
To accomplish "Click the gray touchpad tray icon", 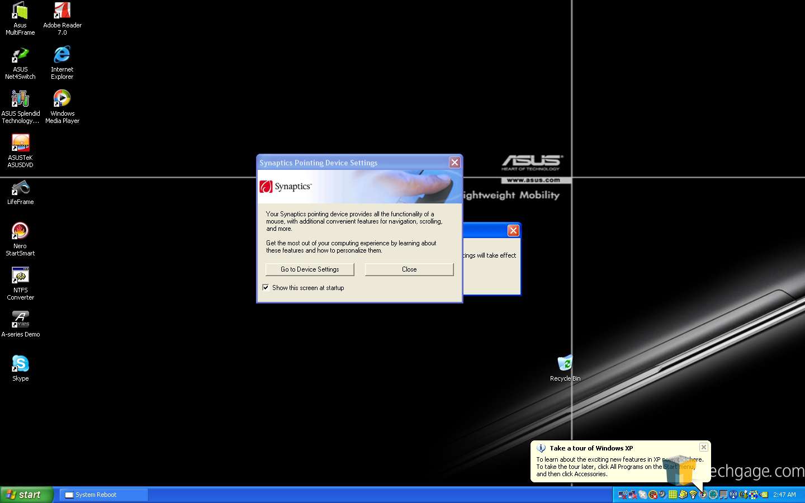I will click(723, 495).
